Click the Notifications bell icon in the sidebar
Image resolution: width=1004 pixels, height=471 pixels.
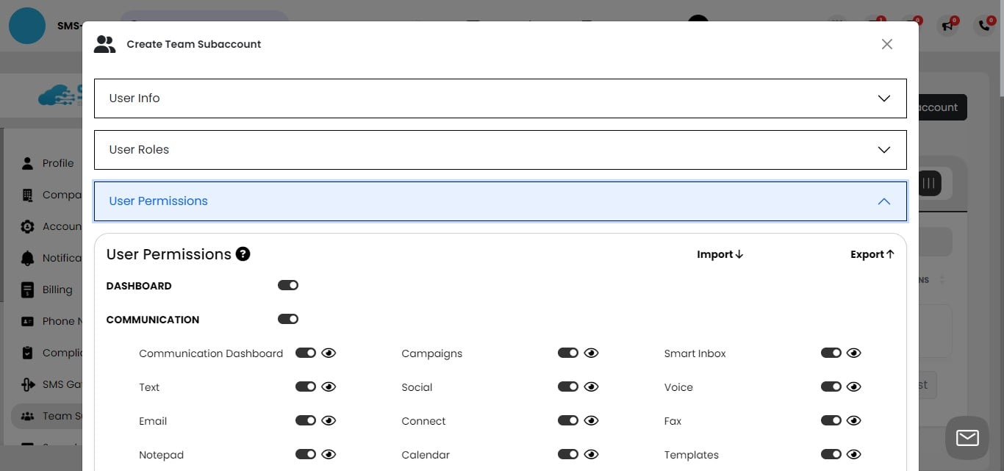pyautogui.click(x=27, y=258)
